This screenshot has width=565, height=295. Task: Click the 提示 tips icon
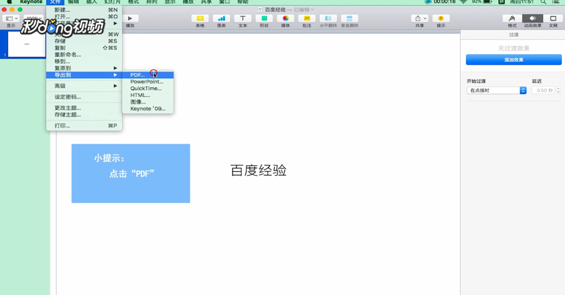(441, 18)
